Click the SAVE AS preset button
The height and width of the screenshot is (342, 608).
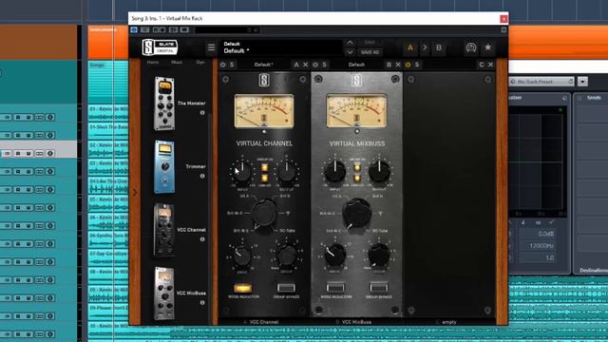click(x=370, y=52)
